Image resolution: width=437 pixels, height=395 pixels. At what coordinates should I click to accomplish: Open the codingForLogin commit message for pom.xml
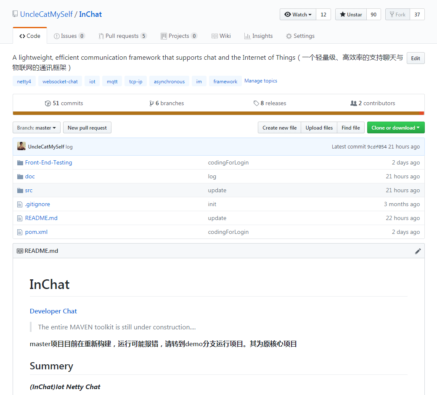coord(228,232)
